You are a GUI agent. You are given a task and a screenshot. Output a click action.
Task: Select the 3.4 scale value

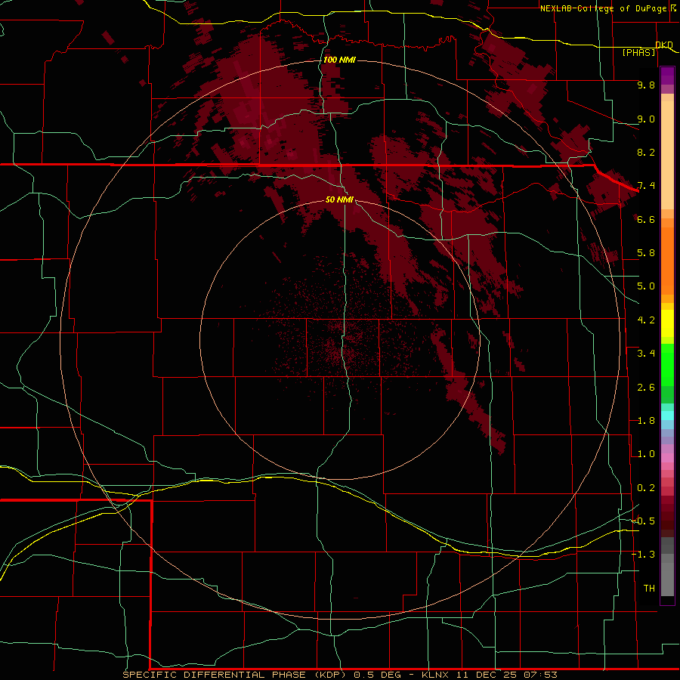[646, 354]
